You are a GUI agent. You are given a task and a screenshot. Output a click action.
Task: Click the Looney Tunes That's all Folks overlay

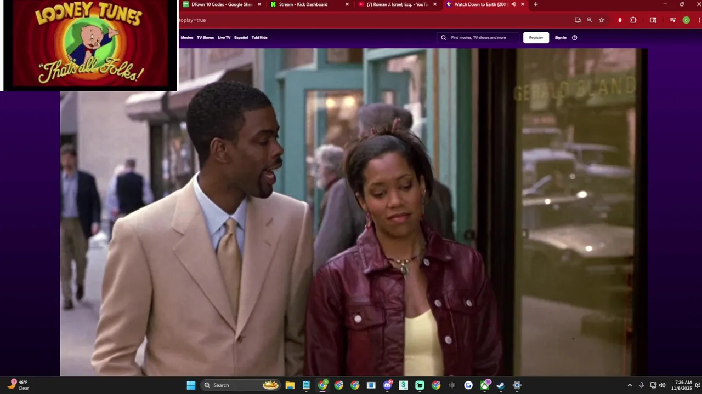pyautogui.click(x=90, y=45)
